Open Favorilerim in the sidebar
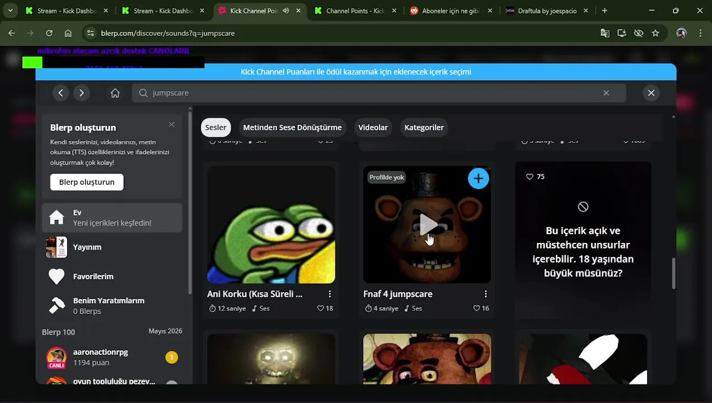This screenshot has height=403, width=712. pos(112,277)
